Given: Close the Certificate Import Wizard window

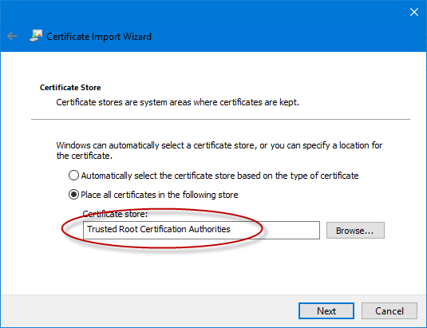Looking at the screenshot, I should (414, 12).
